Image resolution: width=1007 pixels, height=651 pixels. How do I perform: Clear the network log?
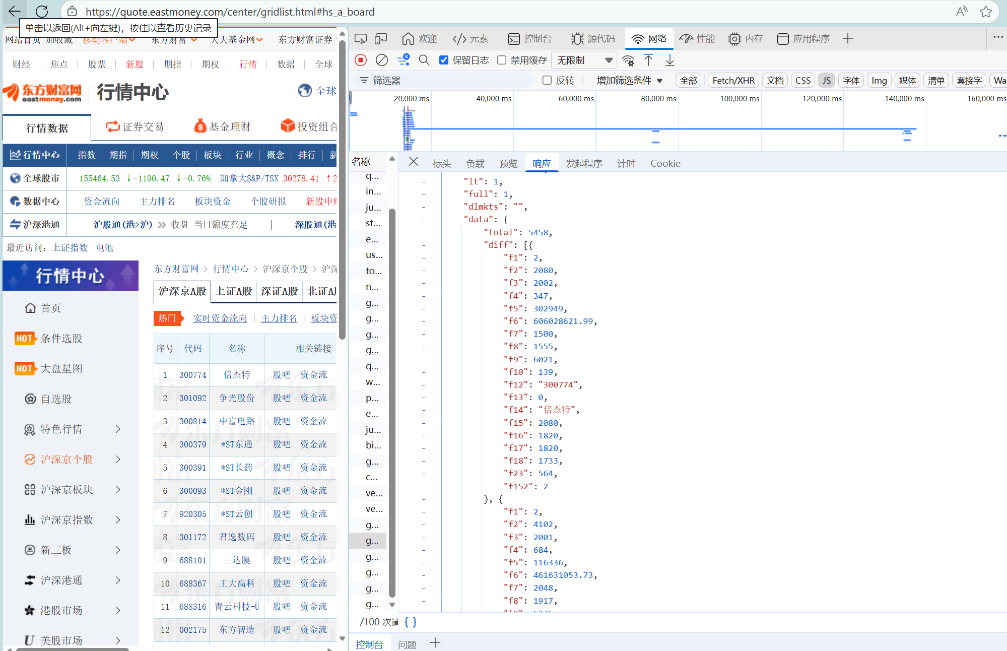pyautogui.click(x=382, y=60)
